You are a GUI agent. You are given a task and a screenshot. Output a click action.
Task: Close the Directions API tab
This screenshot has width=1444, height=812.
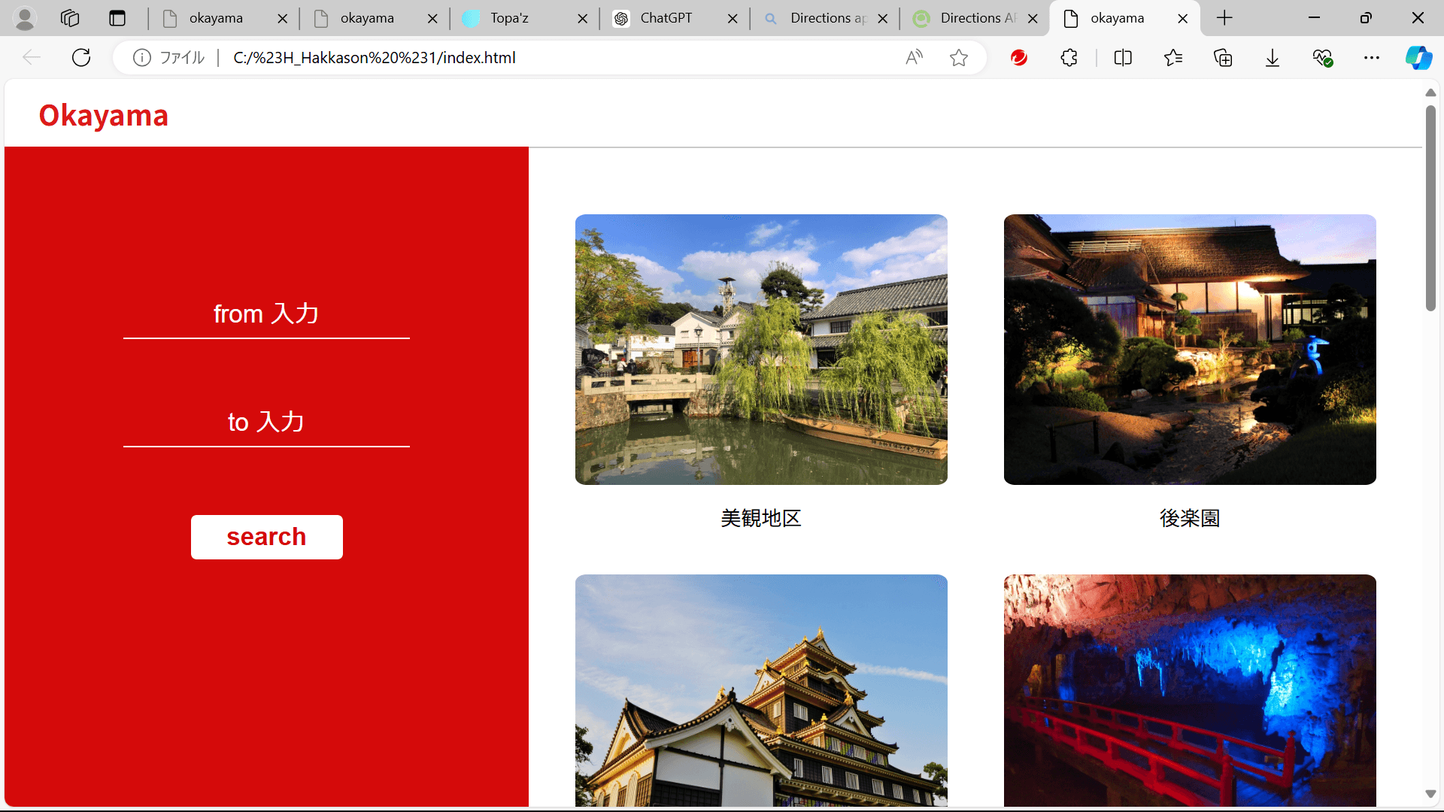(x=1033, y=19)
